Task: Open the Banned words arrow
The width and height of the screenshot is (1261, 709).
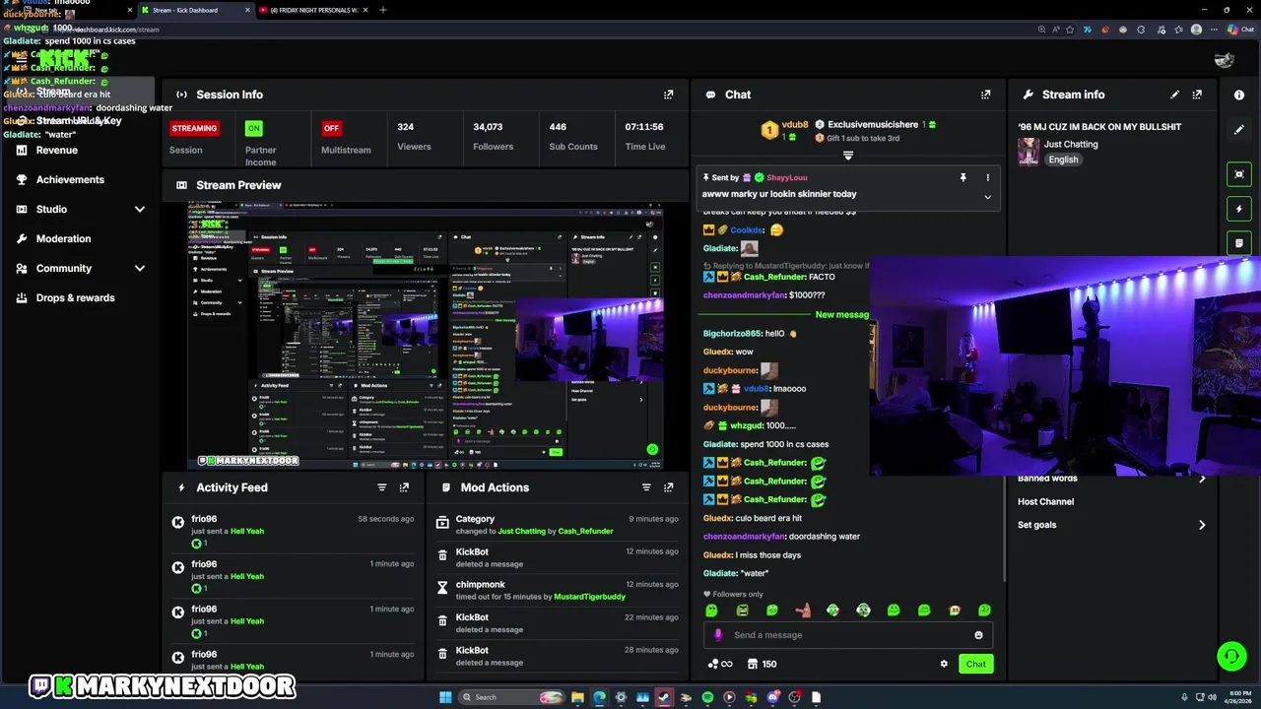Action: 1202,479
